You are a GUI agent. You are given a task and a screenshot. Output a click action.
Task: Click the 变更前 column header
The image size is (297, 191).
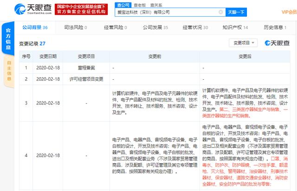tap(155, 57)
